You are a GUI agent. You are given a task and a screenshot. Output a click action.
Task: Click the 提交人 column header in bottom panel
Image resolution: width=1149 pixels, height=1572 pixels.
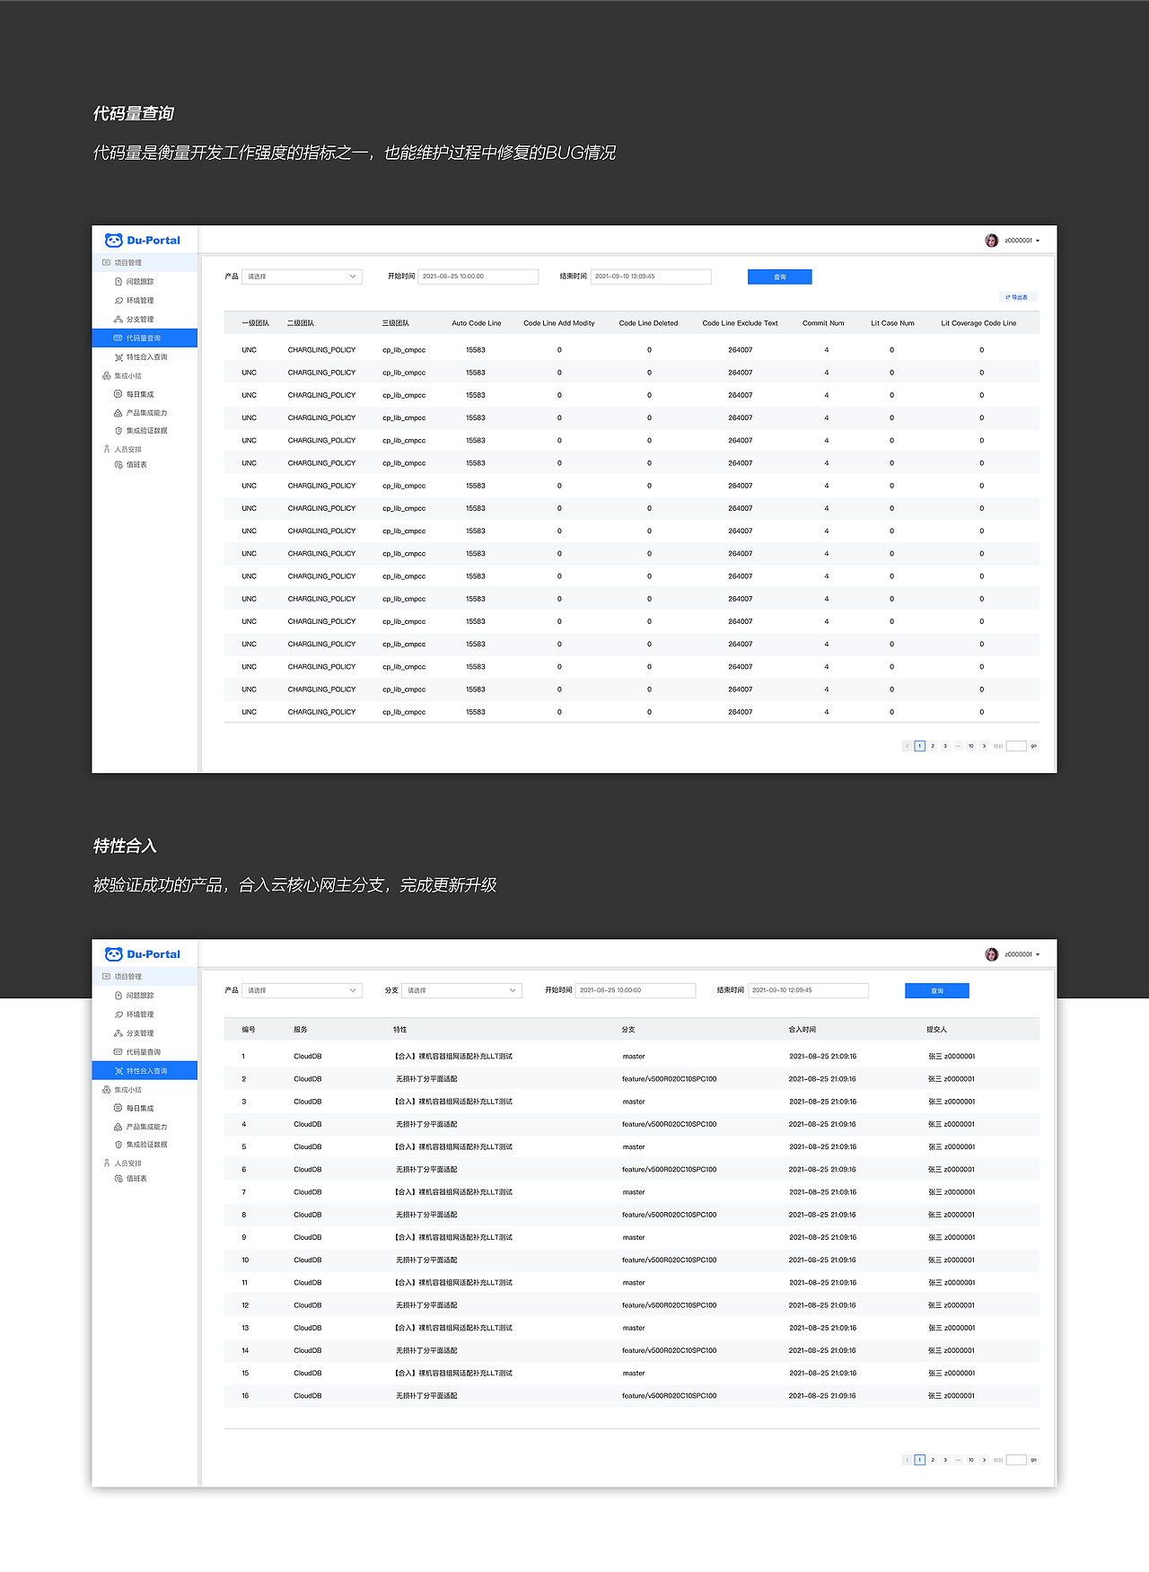[x=937, y=1030]
